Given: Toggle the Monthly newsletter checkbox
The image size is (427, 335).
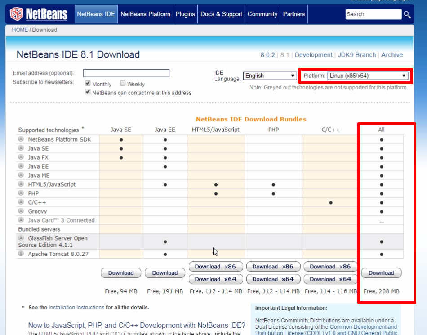Looking at the screenshot, I should (88, 83).
